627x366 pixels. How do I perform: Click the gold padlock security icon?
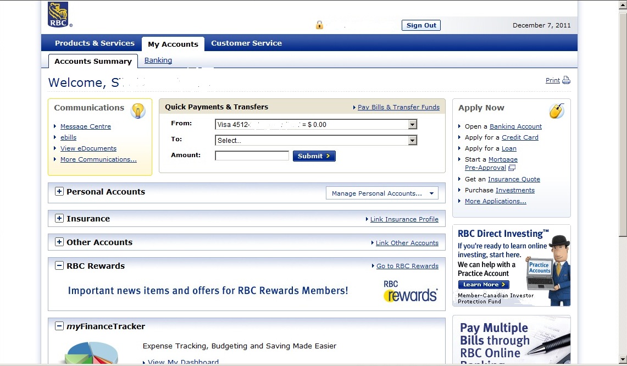tap(319, 25)
